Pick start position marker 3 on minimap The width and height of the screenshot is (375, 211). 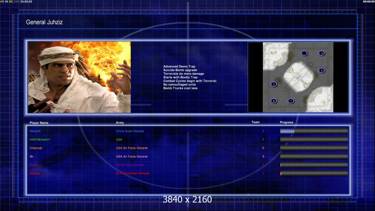pyautogui.click(x=321, y=53)
